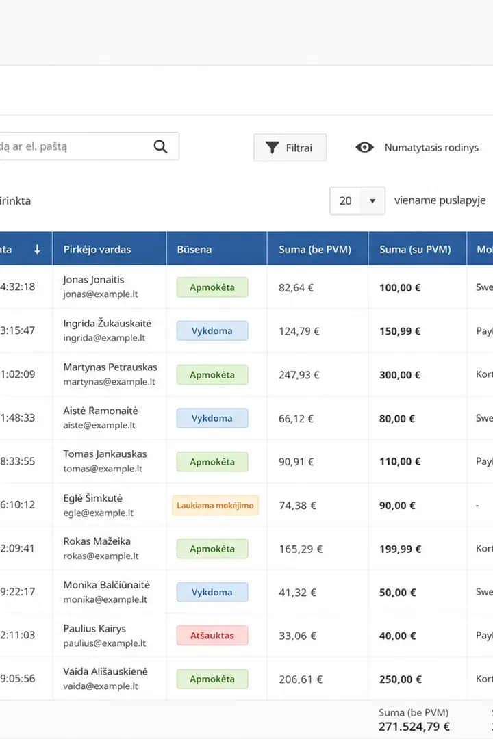
Task: Select buyer name Paulius Kairys
Action: tap(94, 629)
